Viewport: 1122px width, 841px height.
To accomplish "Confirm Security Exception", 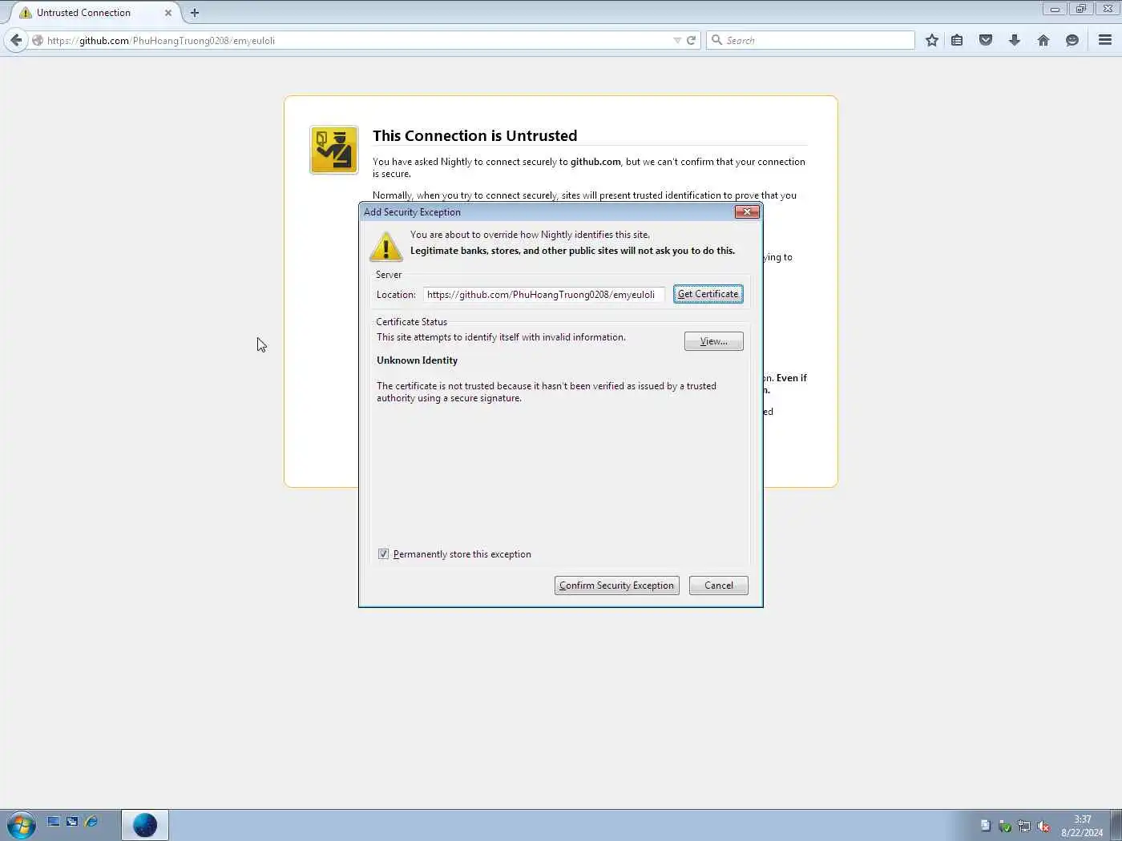I will (617, 585).
